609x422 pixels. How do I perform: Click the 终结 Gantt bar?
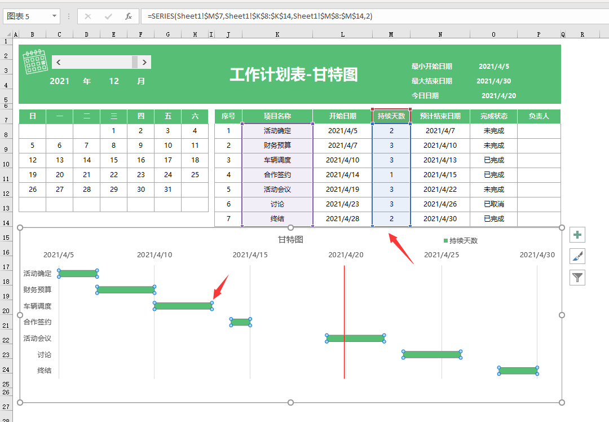[518, 371]
